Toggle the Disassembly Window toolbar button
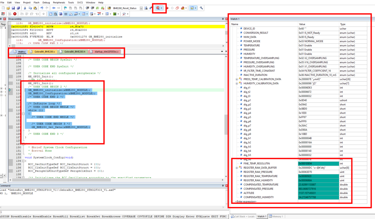The image size is (375, 219). click(x=56, y=14)
